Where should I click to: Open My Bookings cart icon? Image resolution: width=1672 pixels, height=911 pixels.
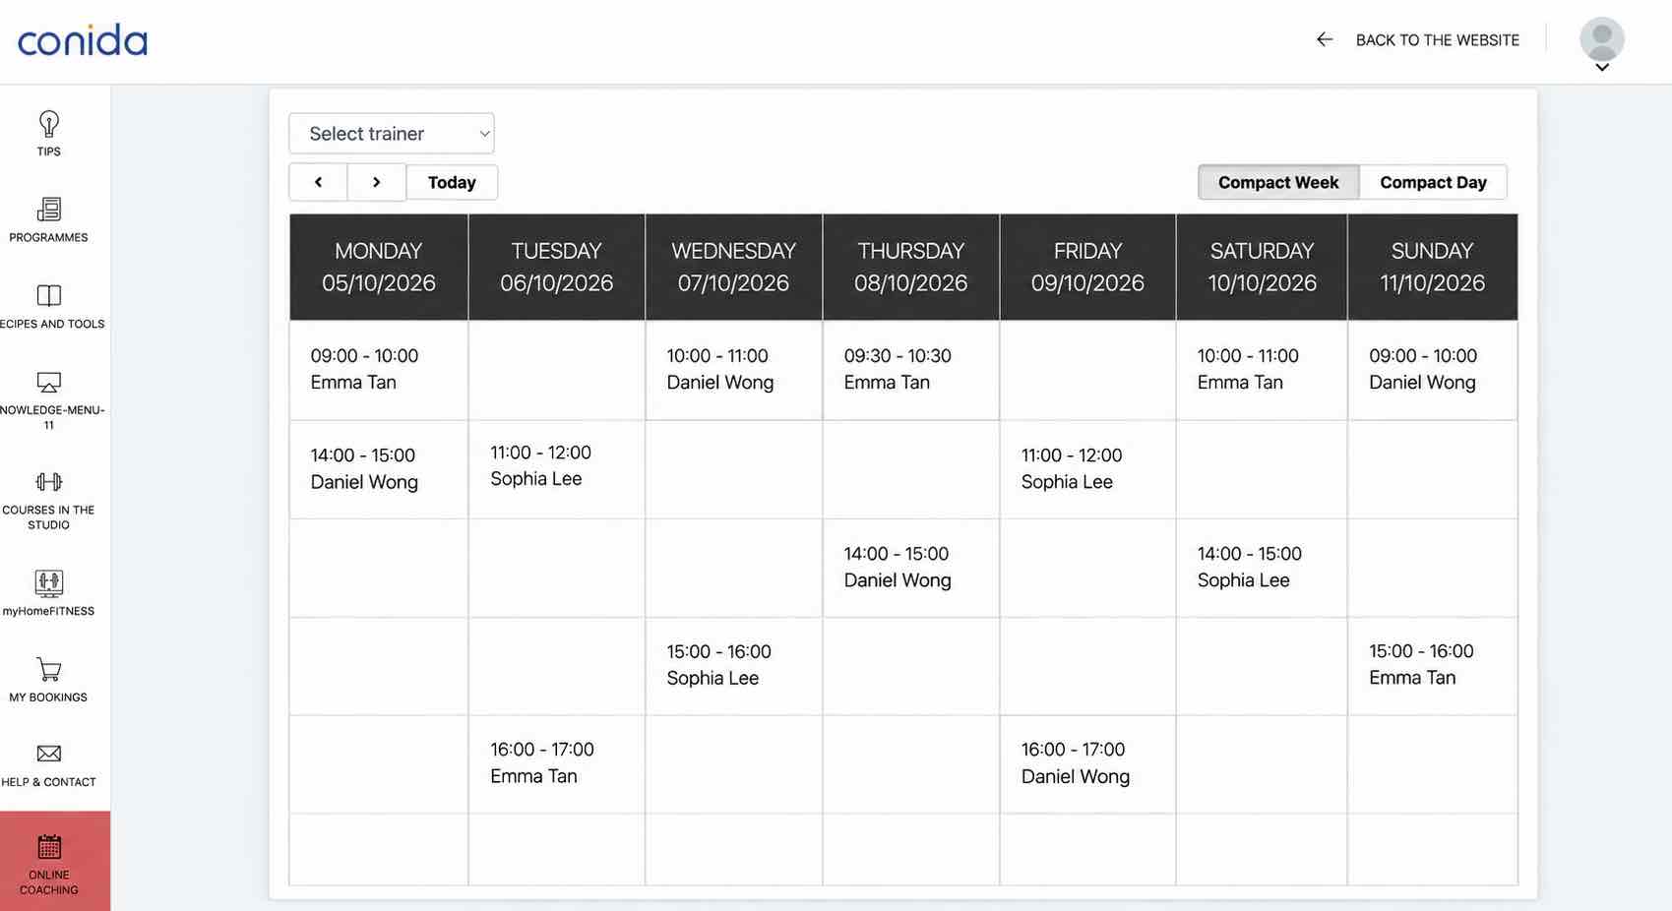tap(48, 669)
